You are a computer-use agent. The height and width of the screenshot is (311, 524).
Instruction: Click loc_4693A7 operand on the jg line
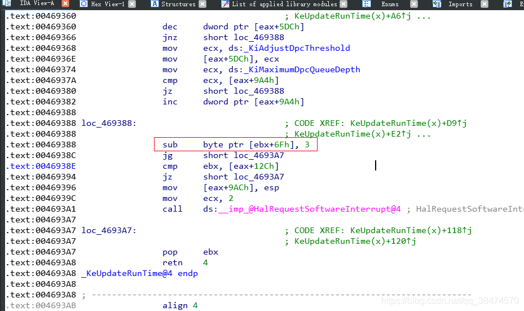(259, 156)
